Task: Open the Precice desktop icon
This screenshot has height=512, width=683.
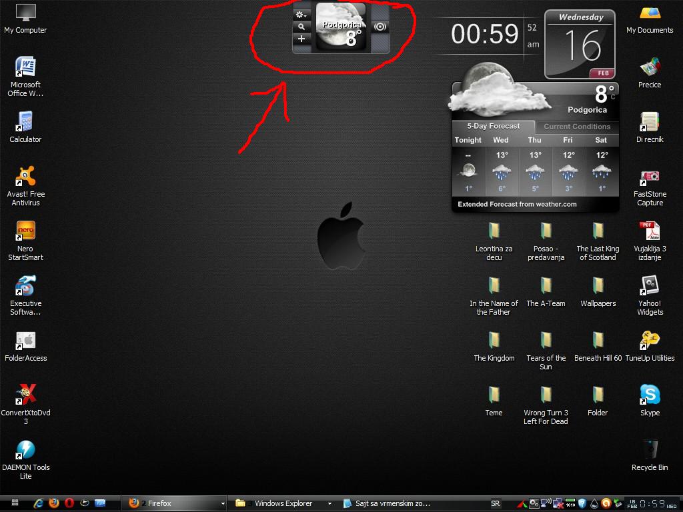Action: pyautogui.click(x=650, y=73)
